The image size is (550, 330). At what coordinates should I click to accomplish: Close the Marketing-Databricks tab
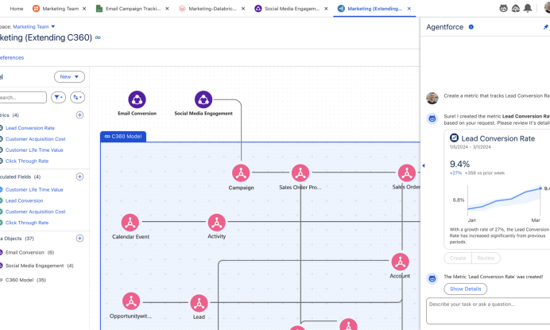tap(245, 8)
